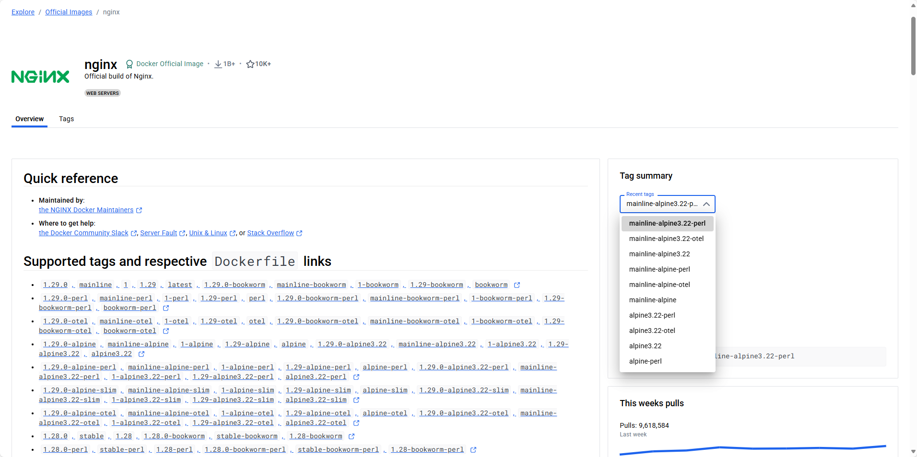The height and width of the screenshot is (457, 917).
Task: Open the latest tag link
Action: [180, 285]
